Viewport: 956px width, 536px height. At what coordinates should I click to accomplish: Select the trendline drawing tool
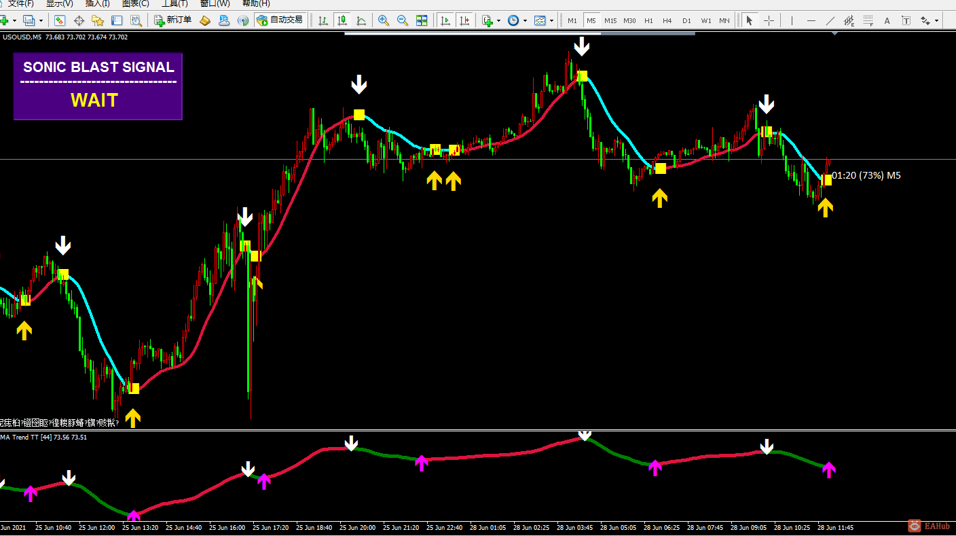point(830,20)
